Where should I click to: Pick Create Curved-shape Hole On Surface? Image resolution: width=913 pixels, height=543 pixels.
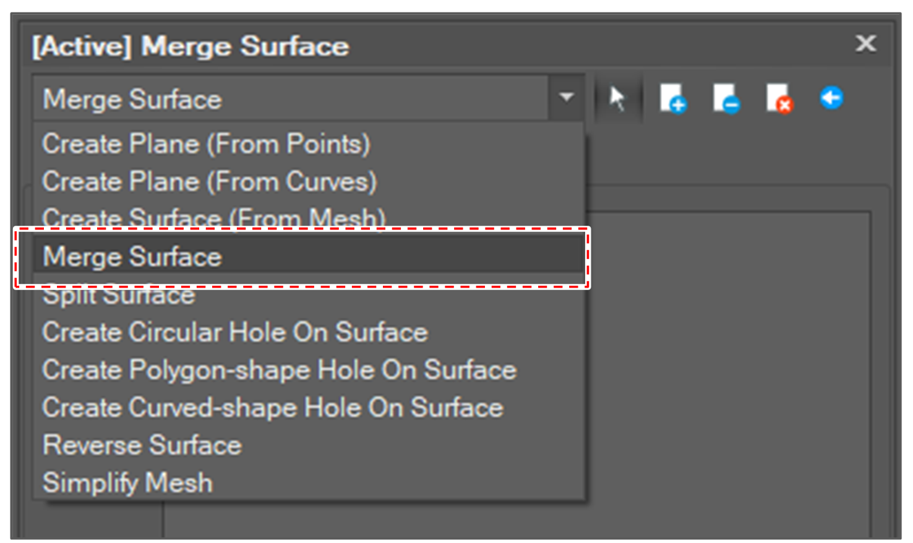272,408
